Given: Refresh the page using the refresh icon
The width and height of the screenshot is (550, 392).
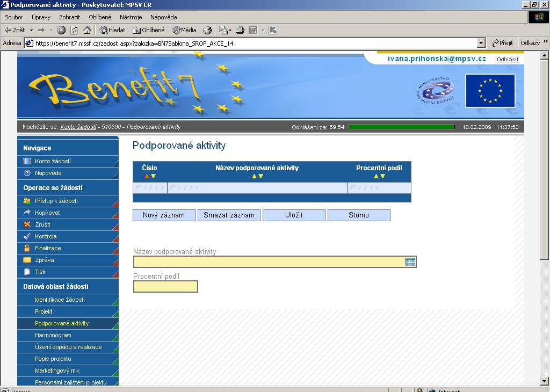Looking at the screenshot, I should (74, 30).
